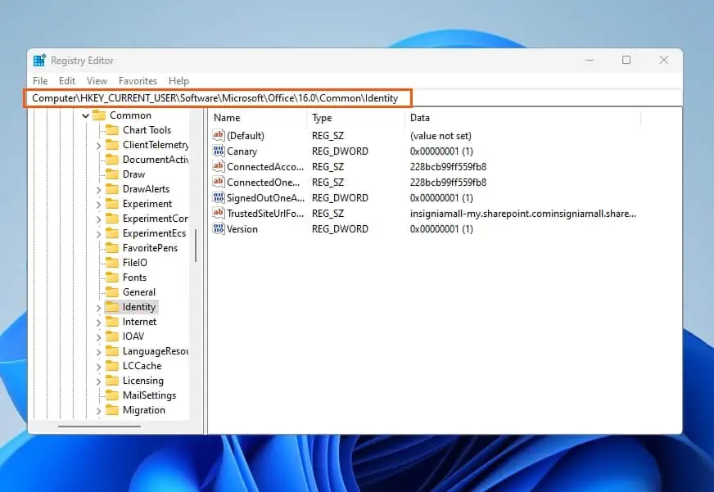714x492 pixels.
Task: Click the ab icon next to the (Default) value
Action: click(x=218, y=136)
